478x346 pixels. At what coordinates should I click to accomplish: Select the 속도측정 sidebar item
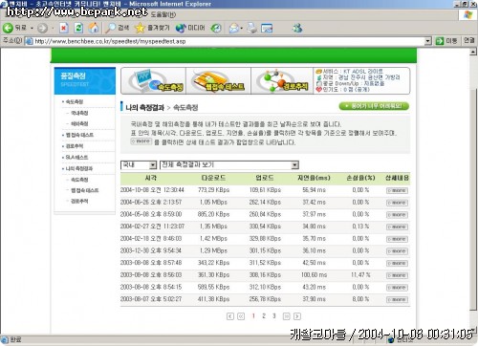[75, 101]
